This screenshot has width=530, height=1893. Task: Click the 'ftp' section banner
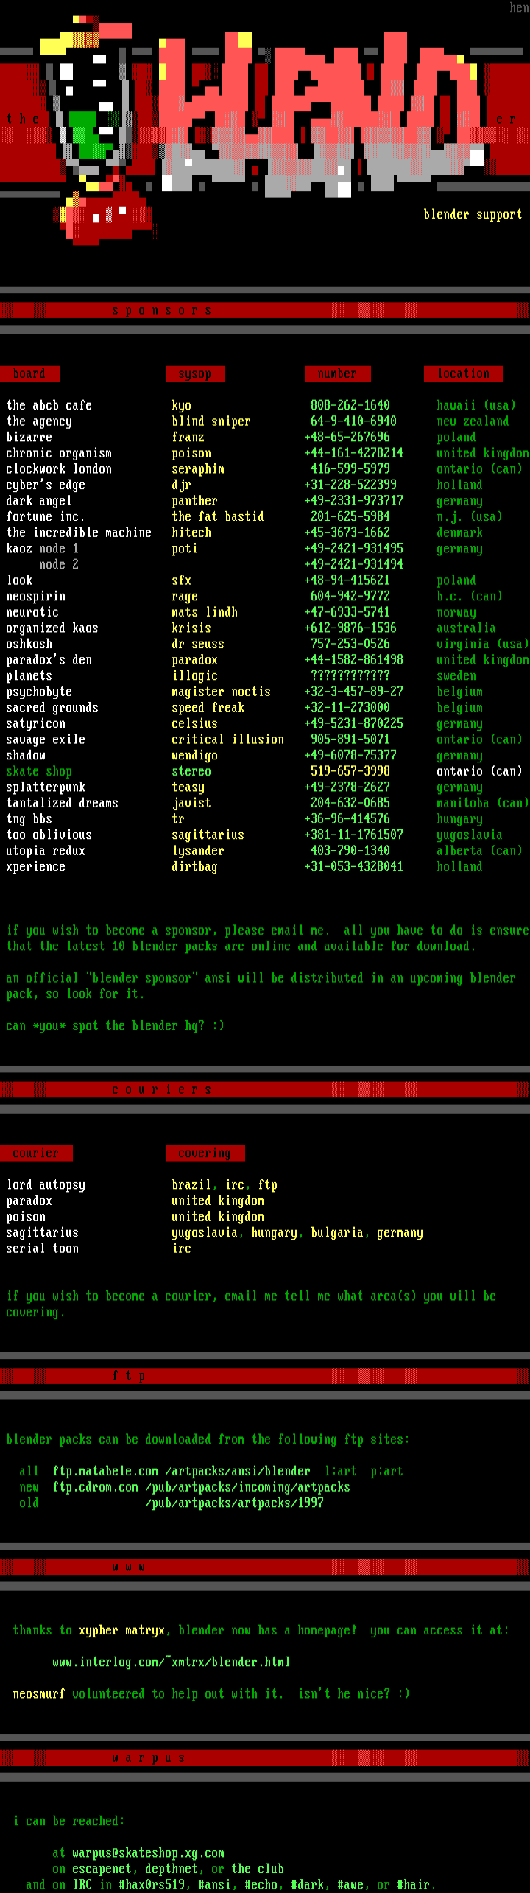(x=265, y=1375)
